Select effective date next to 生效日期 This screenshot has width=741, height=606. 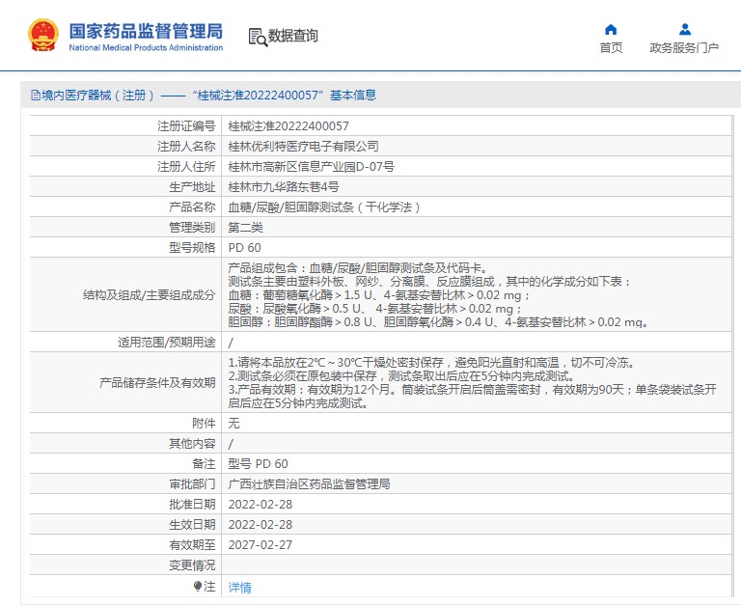tap(261, 525)
